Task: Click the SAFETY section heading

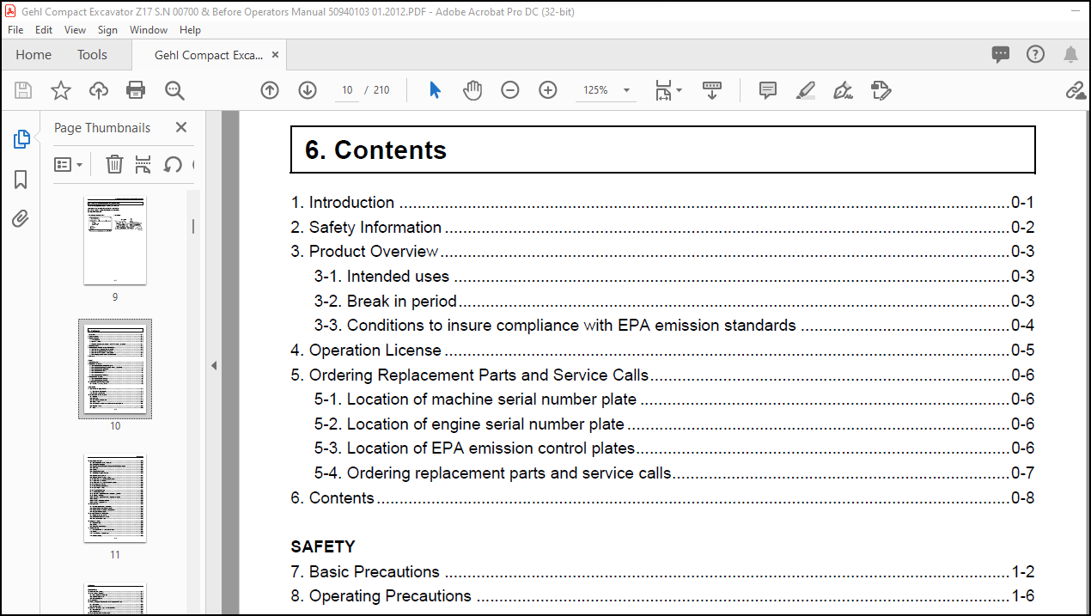Action: coord(323,547)
